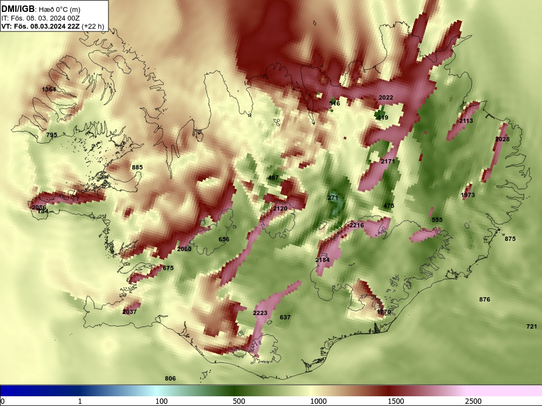Select the 1770 value label
The height and width of the screenshot is (406, 542).
click(x=384, y=312)
